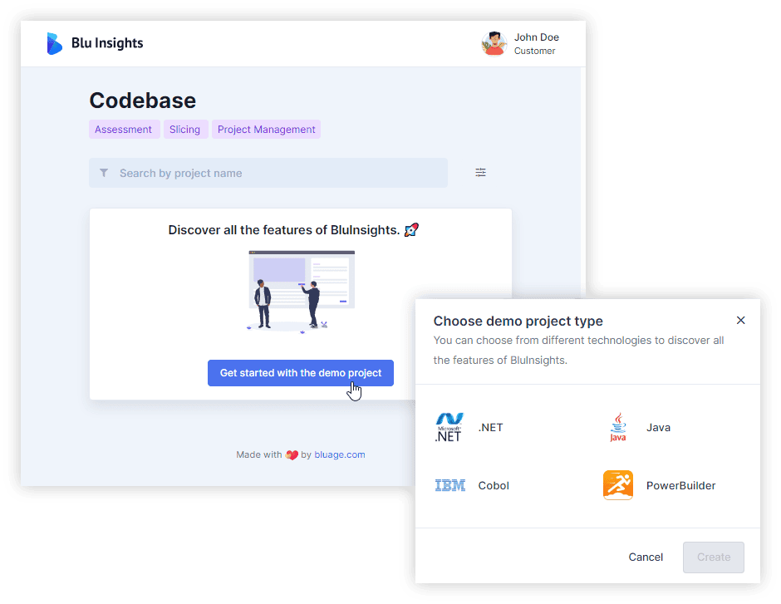Select the Microsoft .NET logo
The height and width of the screenshot is (604, 781).
tap(449, 427)
